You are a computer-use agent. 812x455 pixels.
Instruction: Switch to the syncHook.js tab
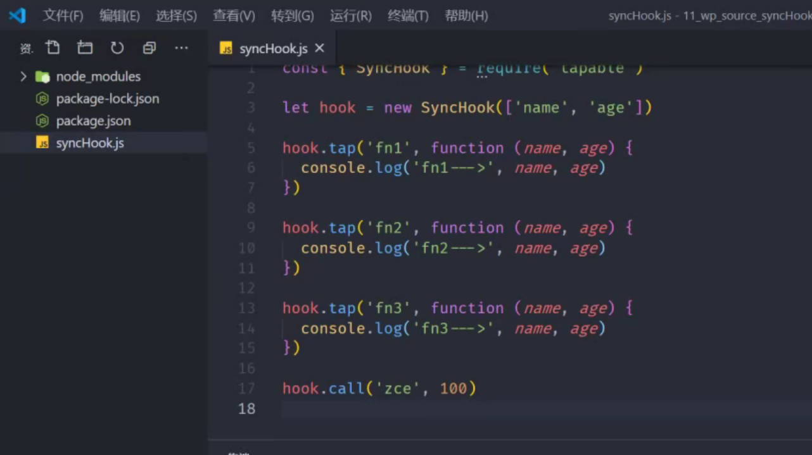click(273, 49)
